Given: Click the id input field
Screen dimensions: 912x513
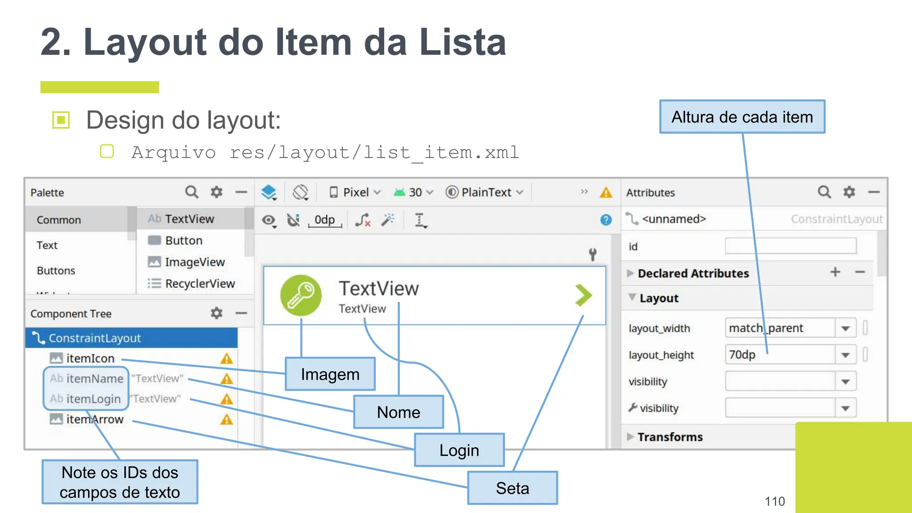Looking at the screenshot, I should (x=790, y=246).
